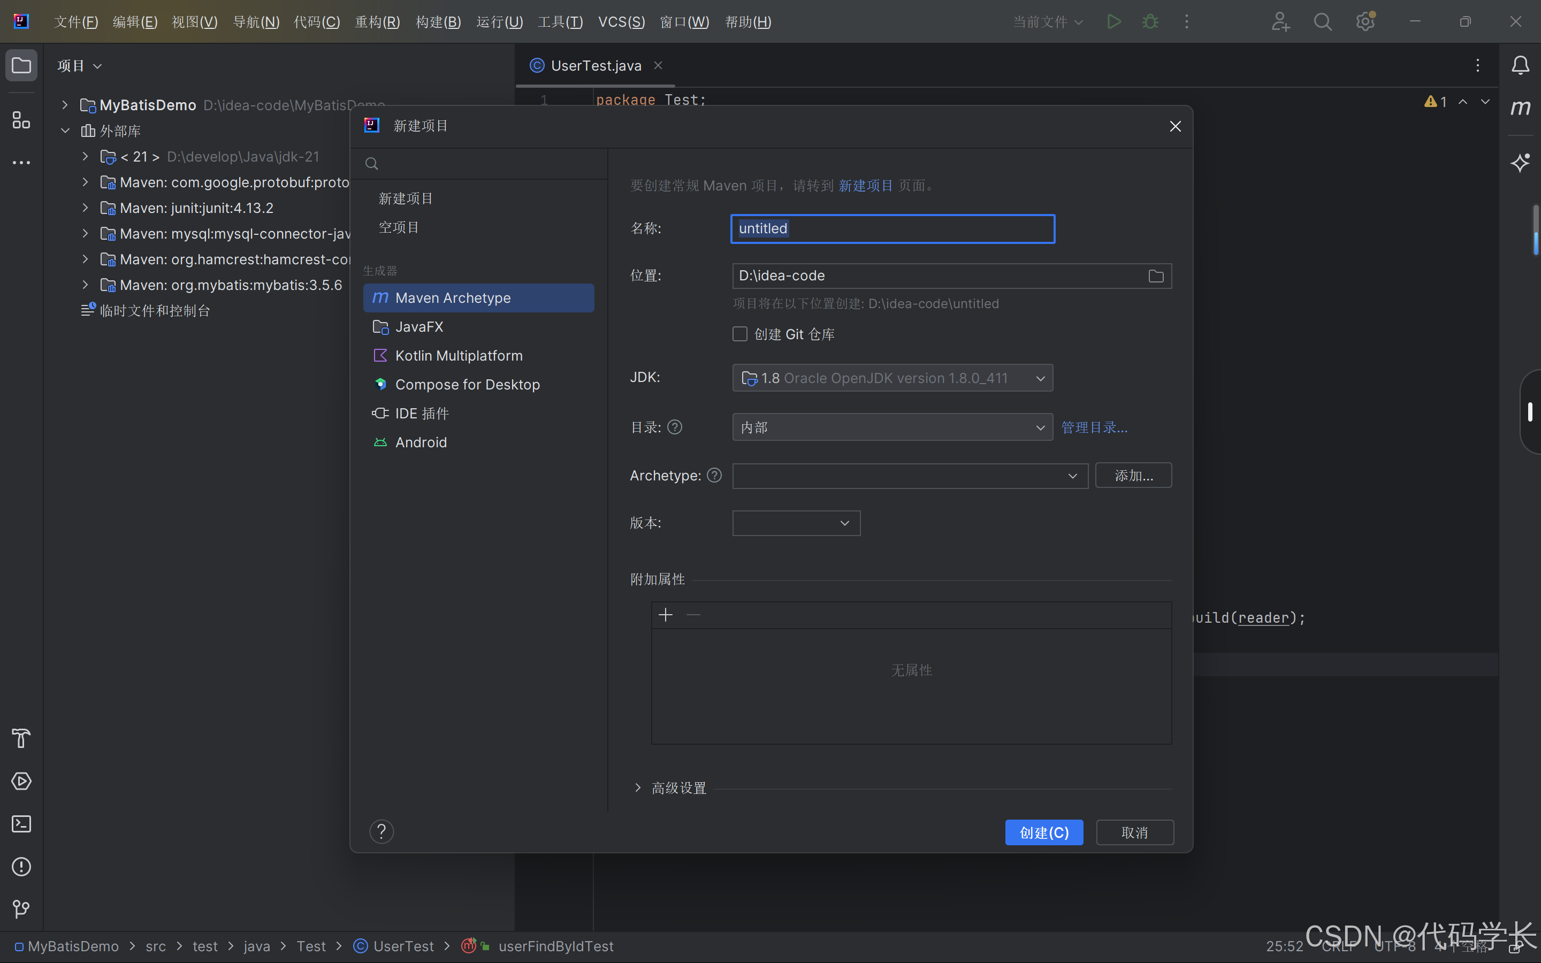Expand the Advanced Settings section
The height and width of the screenshot is (963, 1541).
pos(638,788)
